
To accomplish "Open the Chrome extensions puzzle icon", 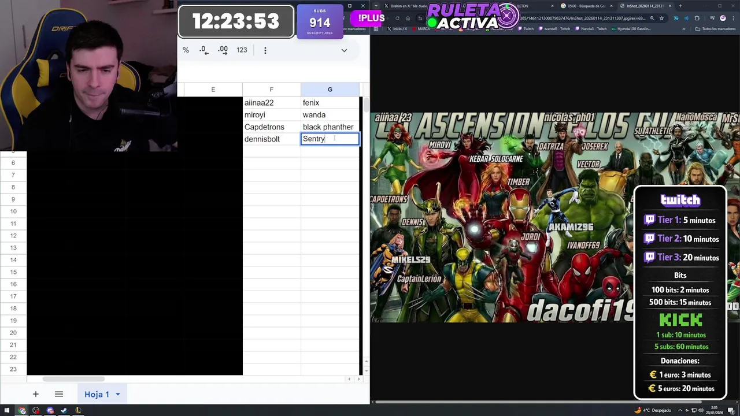I will 697,18.
